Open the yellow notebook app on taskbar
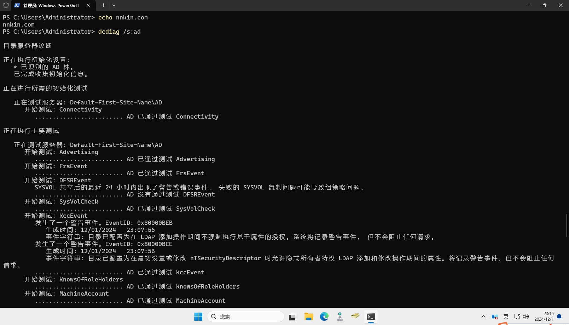Viewport: 569px width, 325px height. pyautogui.click(x=355, y=316)
